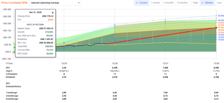Click the Market Value USD 31.554,15 figure
This screenshot has width=224, height=103.
(46, 28)
